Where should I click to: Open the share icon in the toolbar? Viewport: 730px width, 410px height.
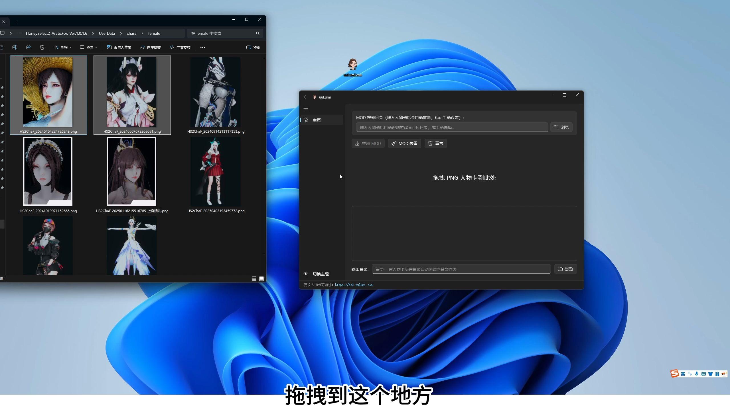click(x=29, y=47)
